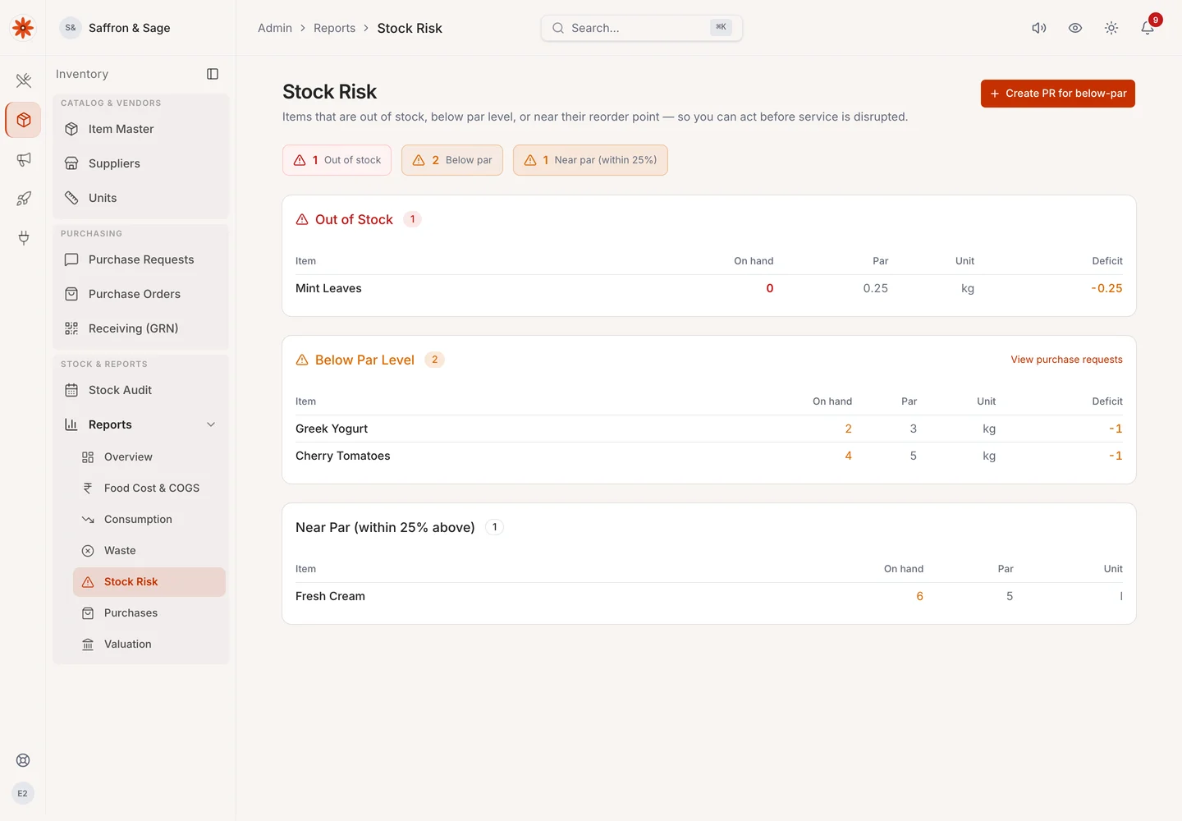Click the Below par summary chip
This screenshot has height=821, width=1182.
pyautogui.click(x=452, y=160)
